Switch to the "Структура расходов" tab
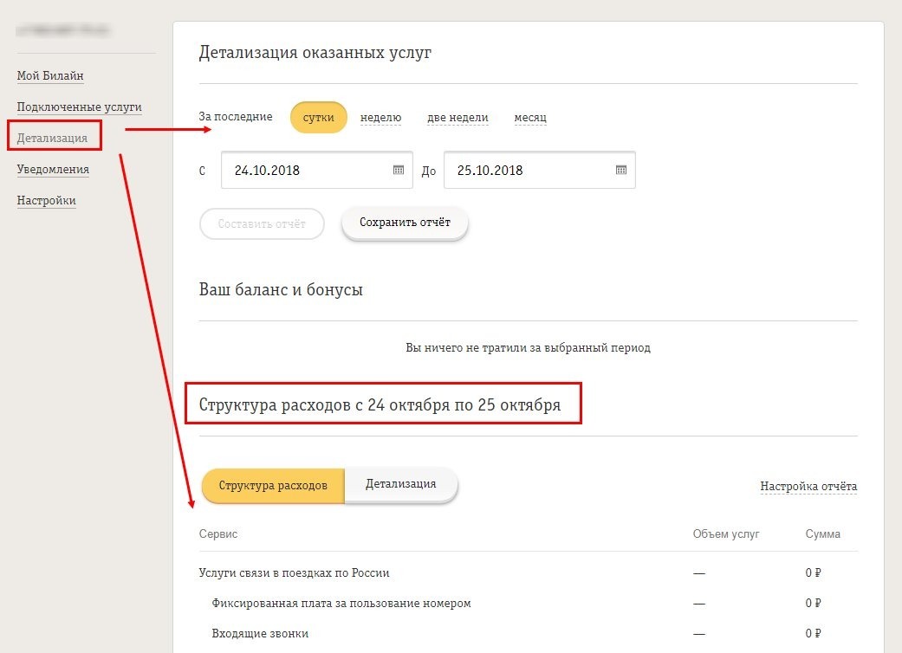 (274, 486)
